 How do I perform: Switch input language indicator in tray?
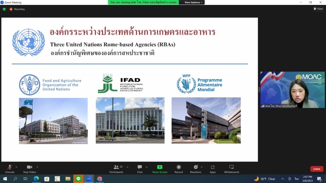pos(297,179)
